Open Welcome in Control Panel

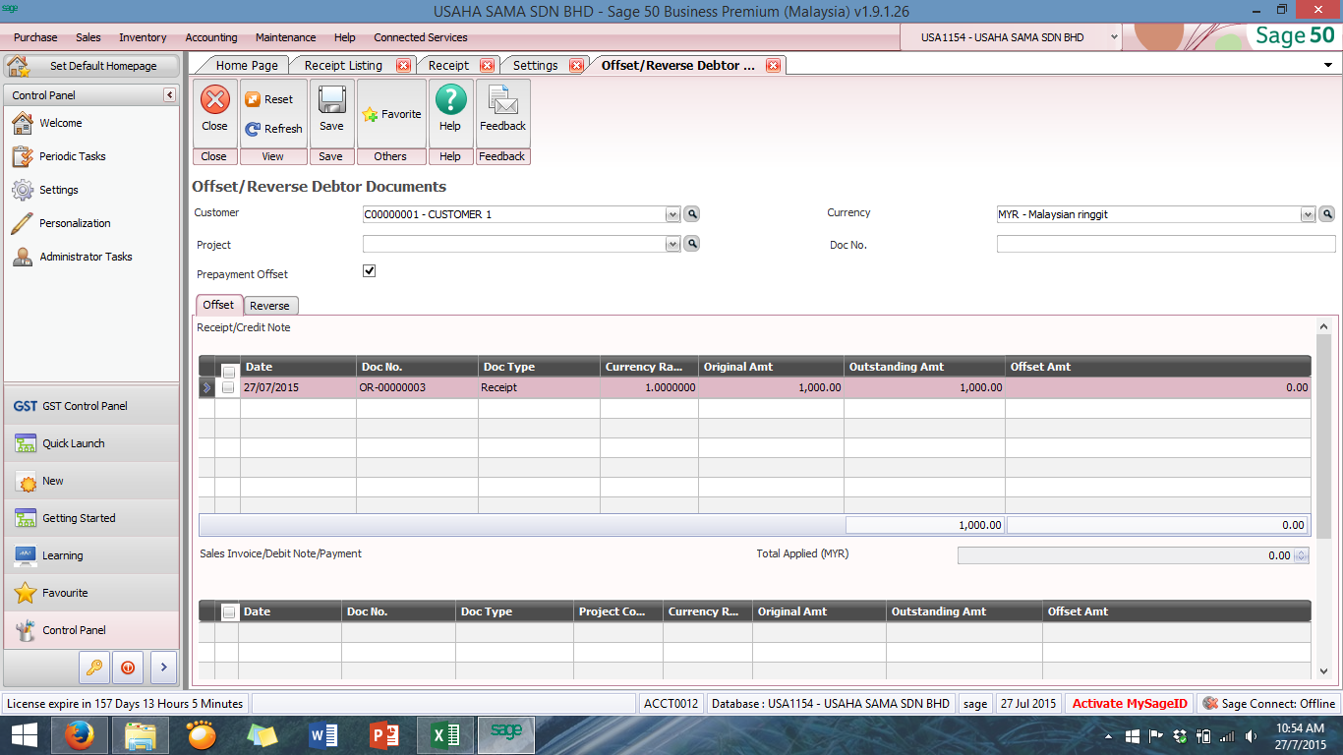click(x=60, y=123)
